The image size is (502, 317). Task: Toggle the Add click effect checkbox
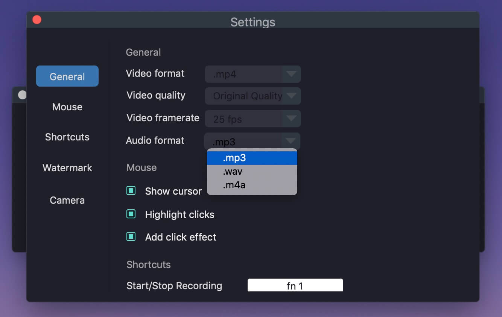pos(131,237)
